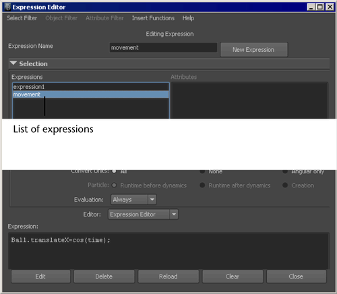Click the Reload button
The height and width of the screenshot is (294, 337).
[168, 276]
